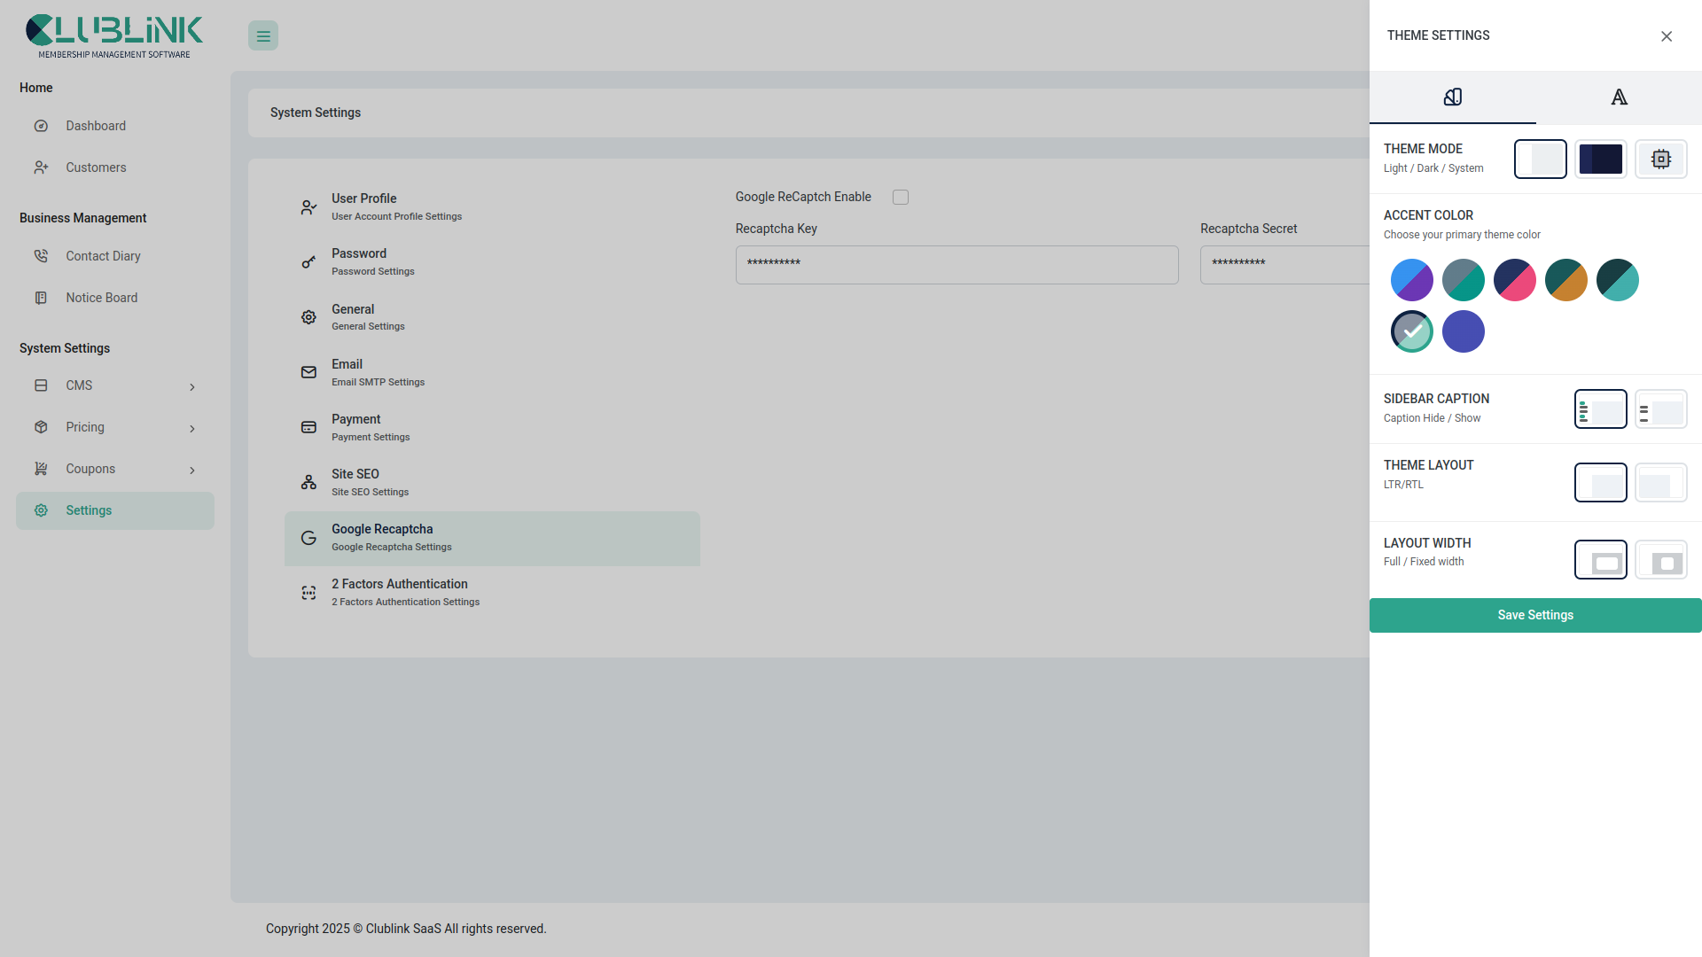Click the 2 Factors Authentication scan icon
Viewport: 1702px width, 957px height.
308,592
